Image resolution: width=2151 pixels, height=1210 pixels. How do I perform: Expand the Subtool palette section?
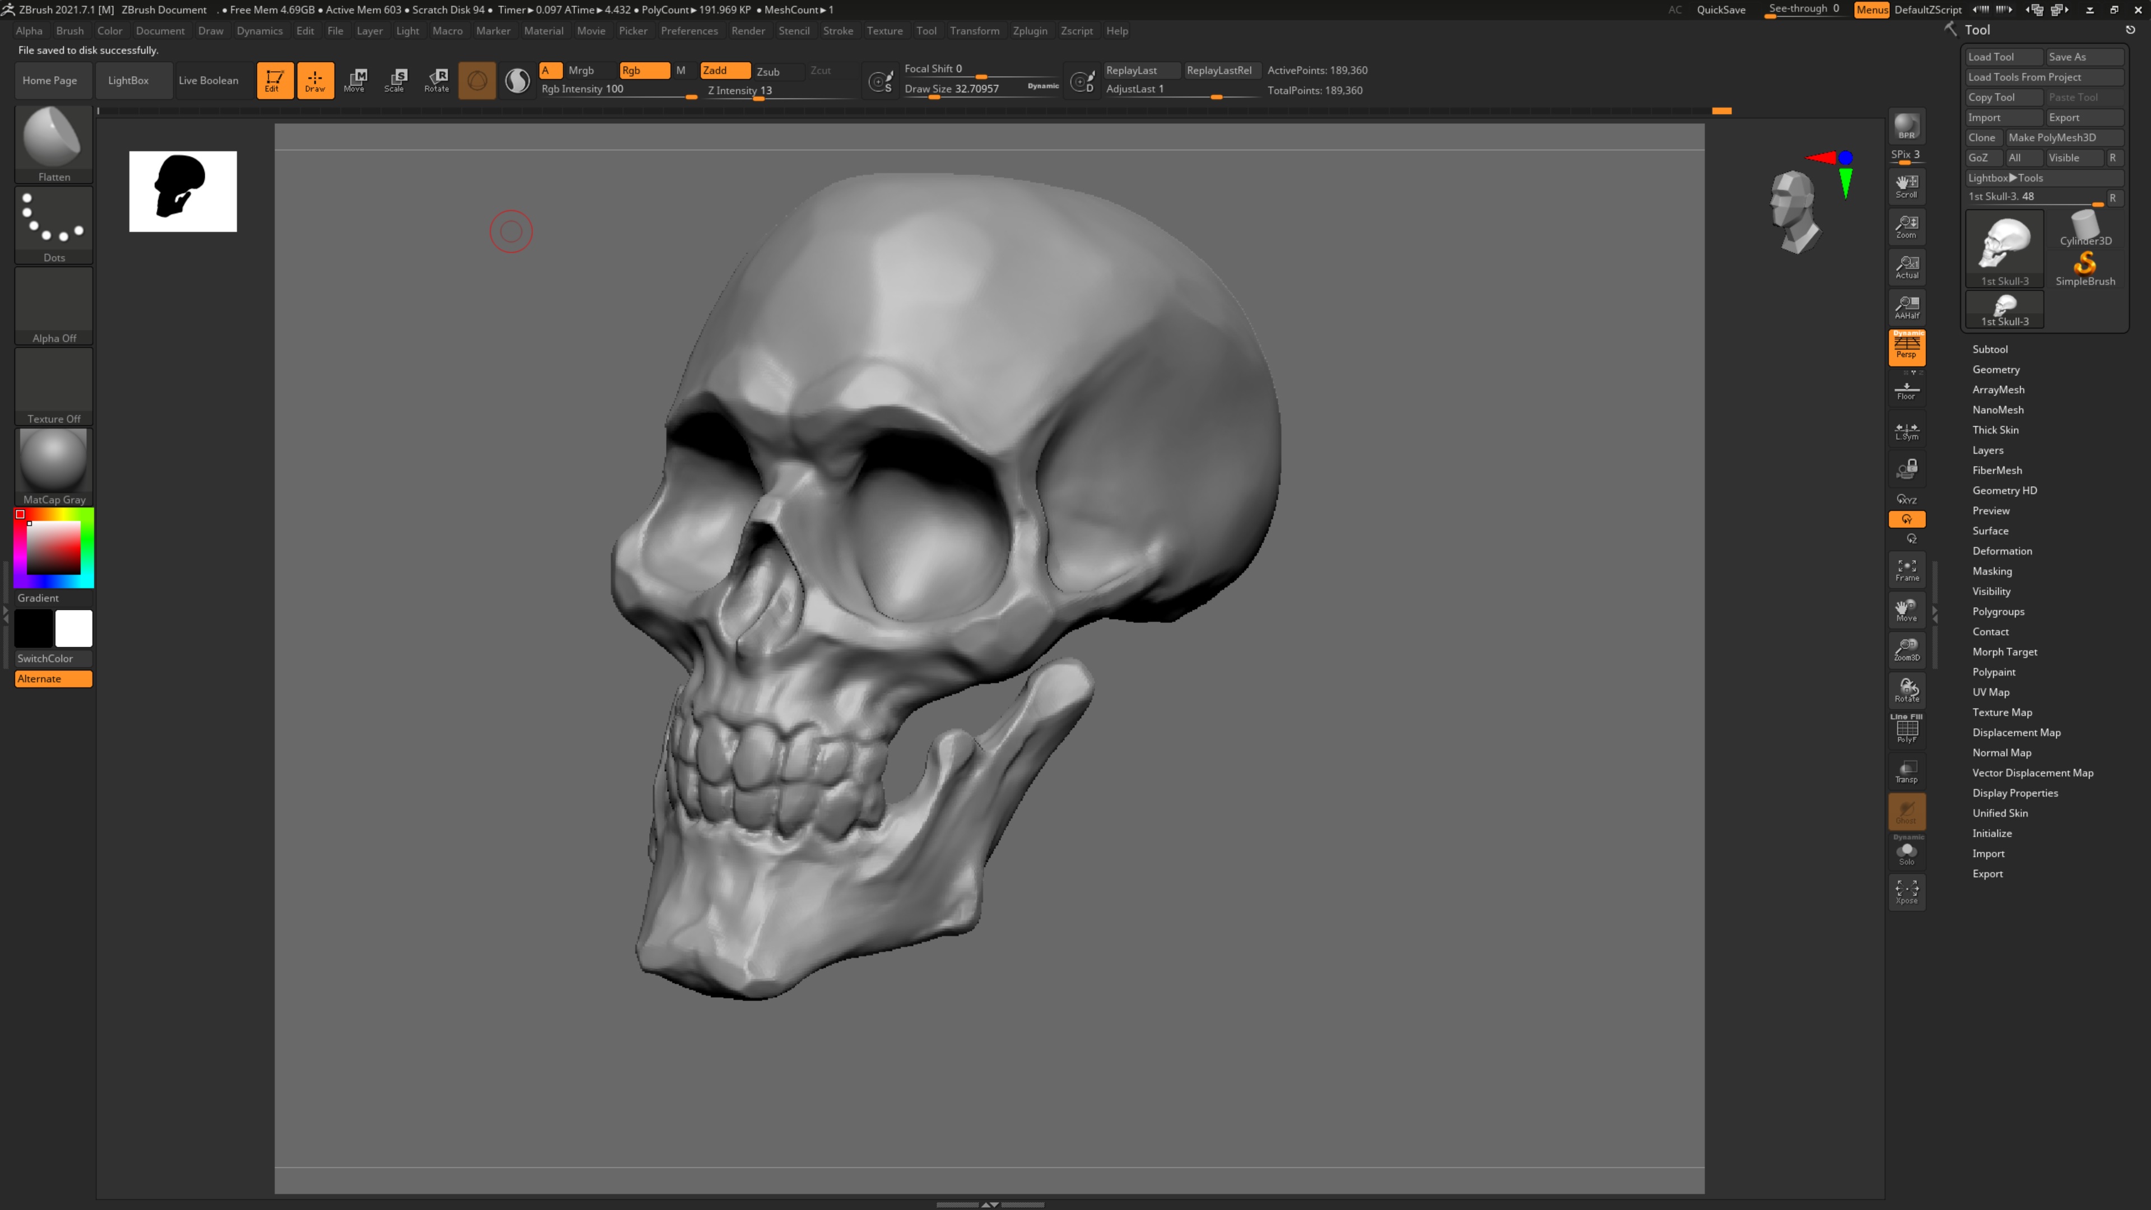coord(1990,349)
